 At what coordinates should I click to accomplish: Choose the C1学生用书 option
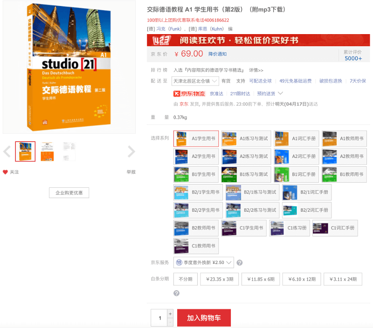pyautogui.click(x=244, y=228)
